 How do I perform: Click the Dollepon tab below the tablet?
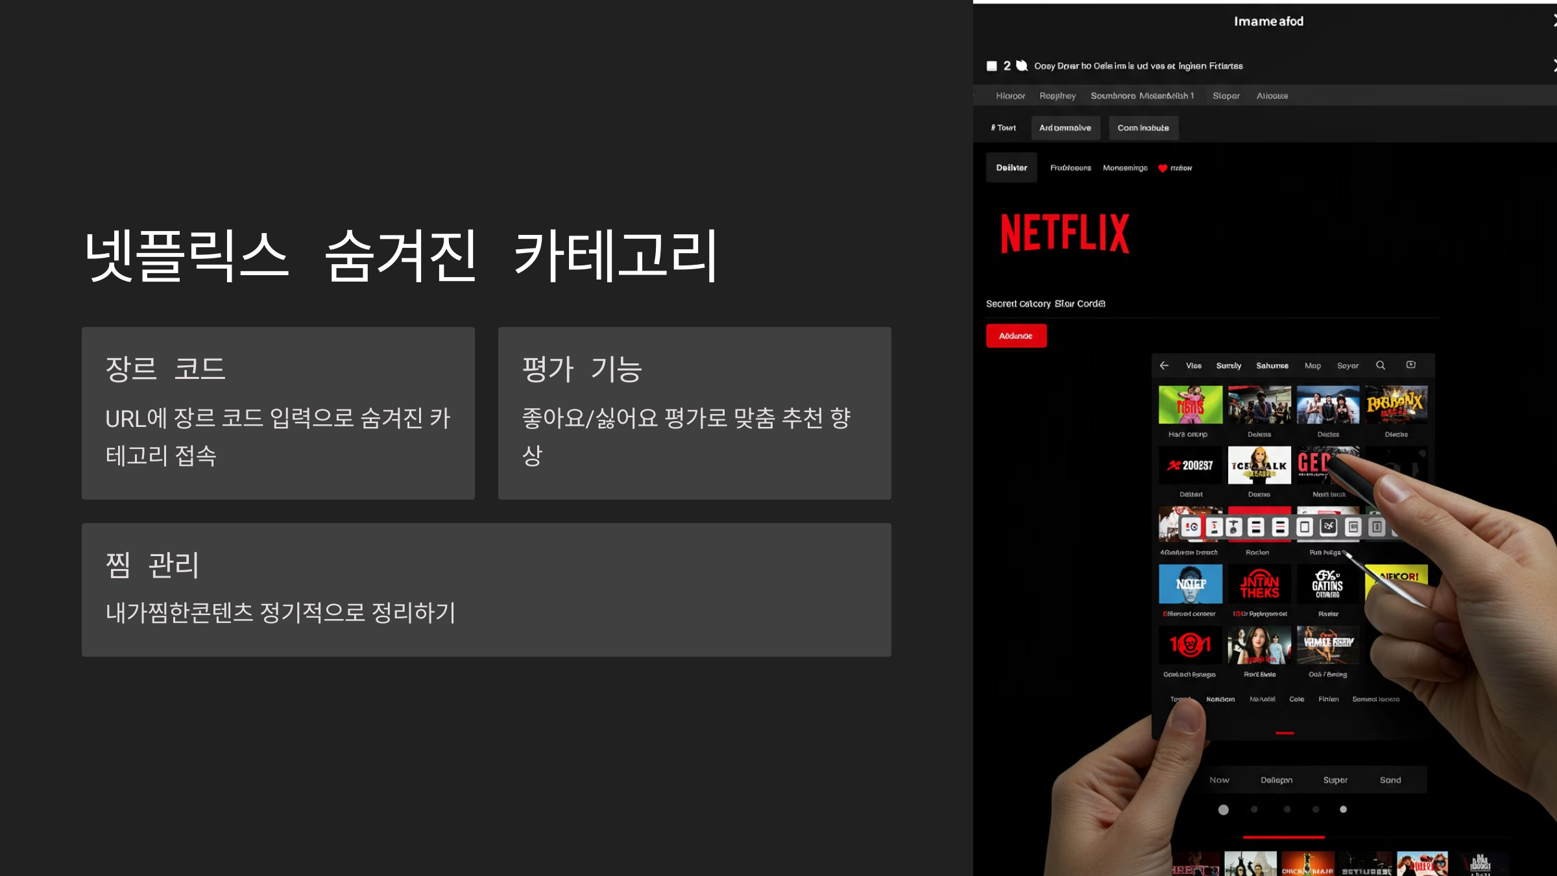click(1276, 780)
